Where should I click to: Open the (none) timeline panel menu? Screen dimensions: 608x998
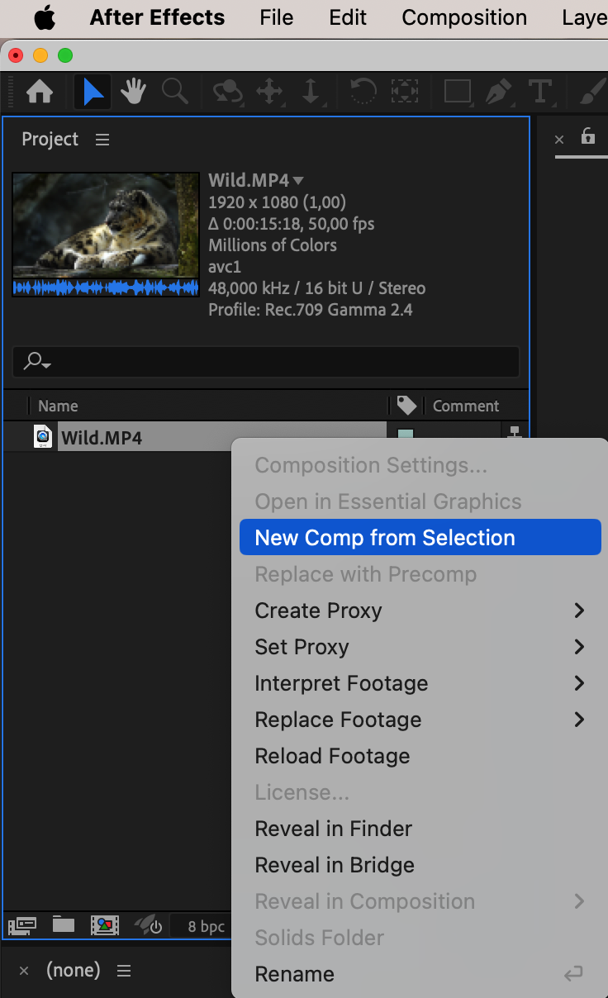[124, 971]
